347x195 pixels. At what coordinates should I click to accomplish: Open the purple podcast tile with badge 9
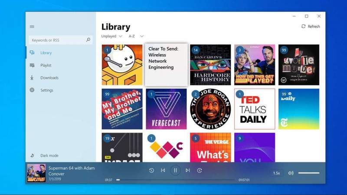pyautogui.click(x=255, y=147)
